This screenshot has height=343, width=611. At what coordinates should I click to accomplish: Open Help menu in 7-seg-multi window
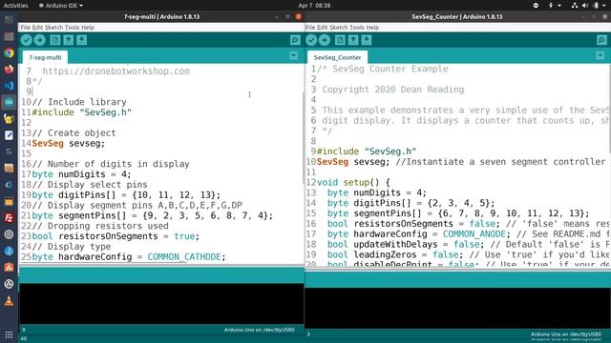click(88, 28)
